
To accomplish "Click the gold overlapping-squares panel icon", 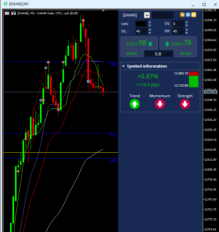I will (x=182, y=15).
